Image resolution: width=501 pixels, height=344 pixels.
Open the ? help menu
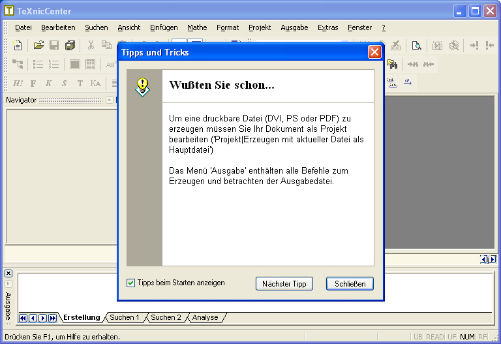[x=384, y=27]
